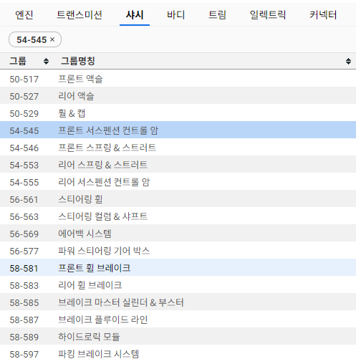
Task: Select row 54-555 리어 서스펜션 컨트롤 암
Action: point(178,181)
